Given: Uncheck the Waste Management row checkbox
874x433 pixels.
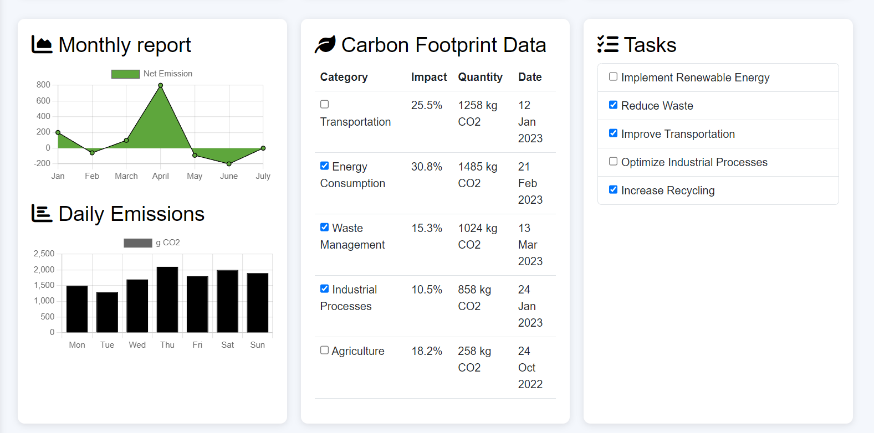Looking at the screenshot, I should (x=325, y=227).
